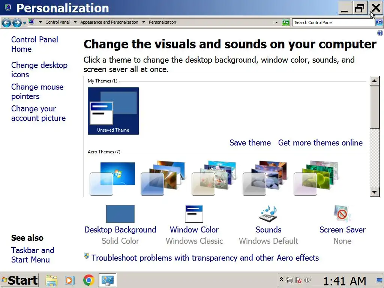Click the Back navigation arrow
Image resolution: width=384 pixels, height=288 pixels.
[x=7, y=23]
